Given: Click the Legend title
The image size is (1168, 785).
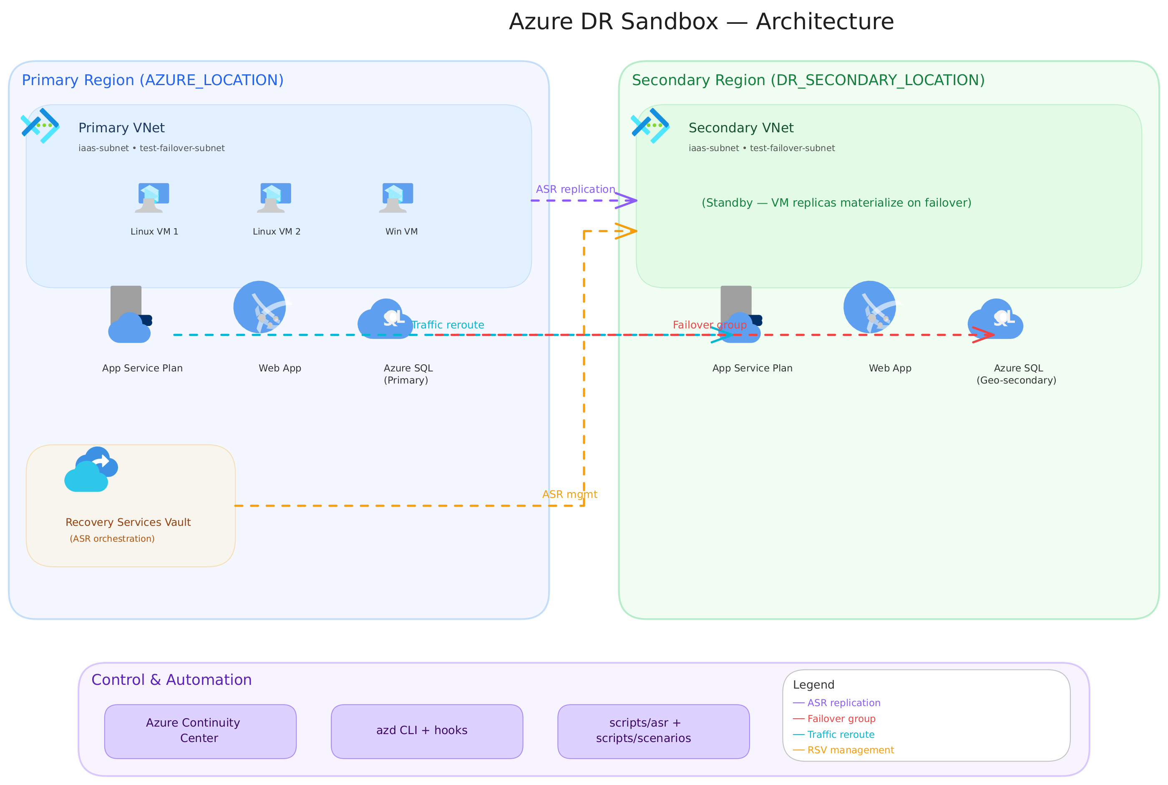Looking at the screenshot, I should [814, 685].
